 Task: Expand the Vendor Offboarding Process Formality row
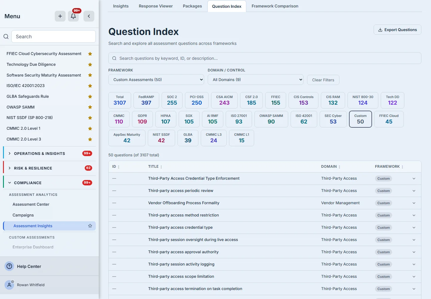414,203
